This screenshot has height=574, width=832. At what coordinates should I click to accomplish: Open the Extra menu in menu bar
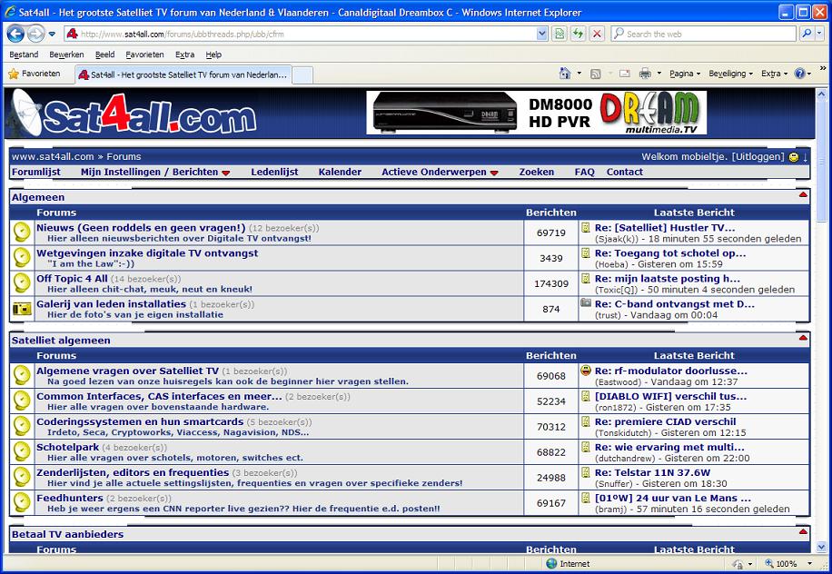point(184,54)
